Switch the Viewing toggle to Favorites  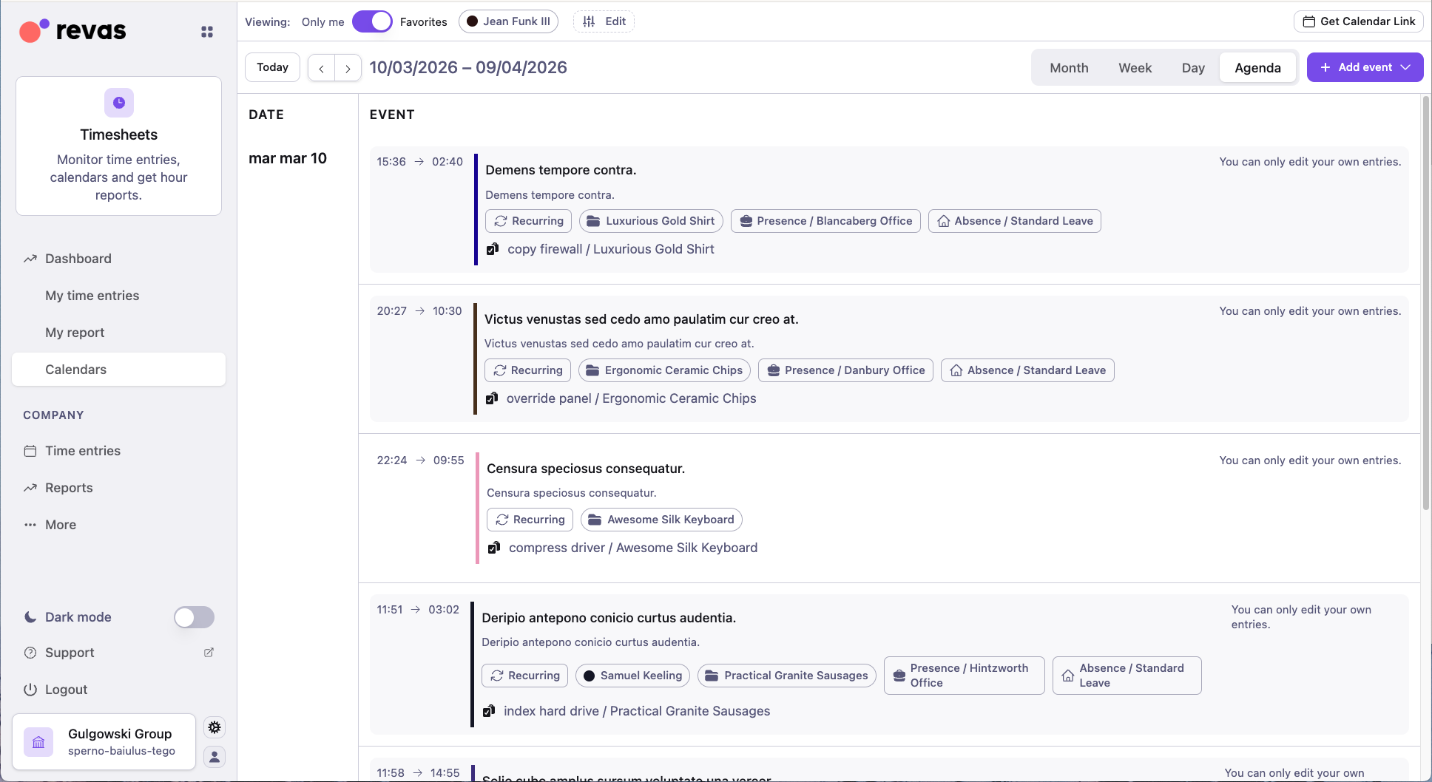pos(372,21)
